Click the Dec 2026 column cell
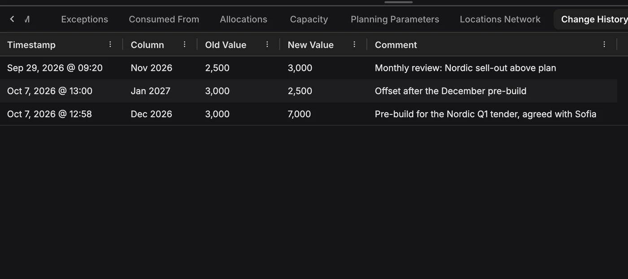 [x=151, y=114]
